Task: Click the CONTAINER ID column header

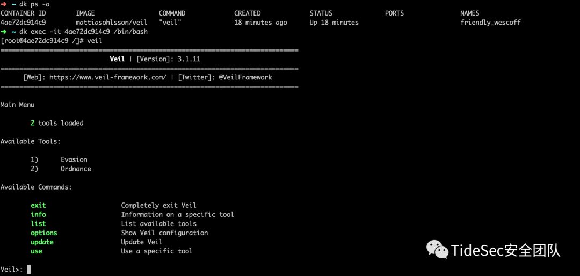Action: (x=23, y=13)
